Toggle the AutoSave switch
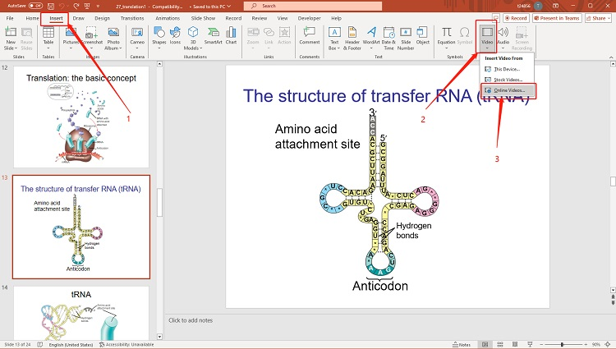This screenshot has height=349, width=616. click(x=35, y=6)
